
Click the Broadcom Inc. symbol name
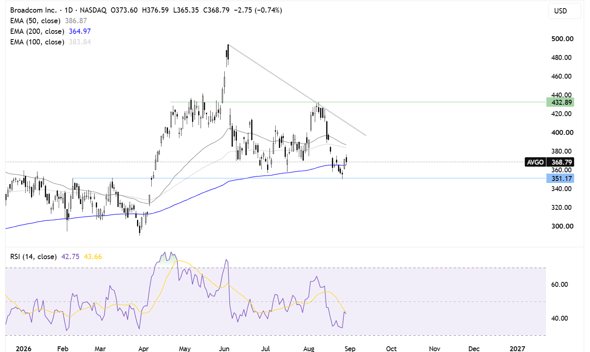pos(33,10)
